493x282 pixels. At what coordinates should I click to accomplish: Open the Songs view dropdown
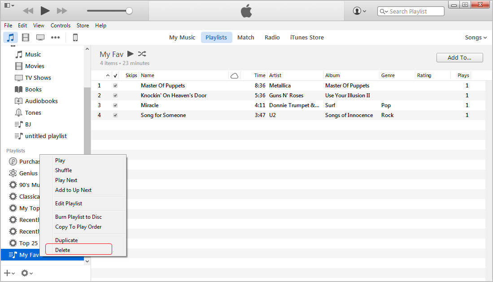click(x=476, y=37)
